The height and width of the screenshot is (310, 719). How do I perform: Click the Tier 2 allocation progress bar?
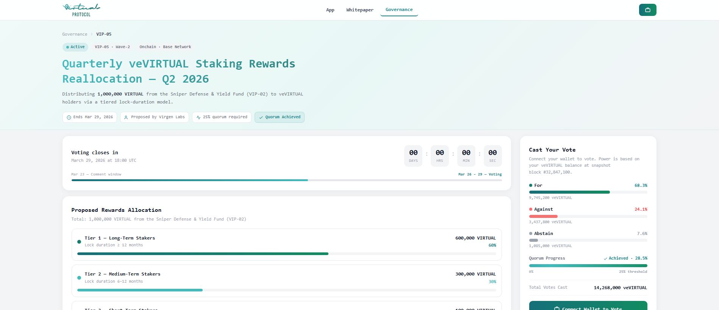[x=287, y=290]
